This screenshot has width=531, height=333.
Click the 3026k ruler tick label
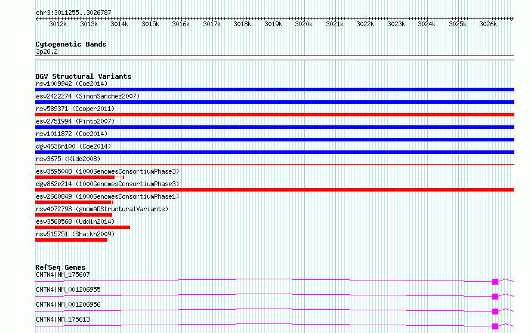488,24
